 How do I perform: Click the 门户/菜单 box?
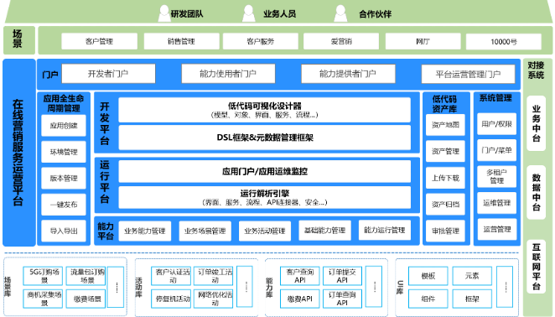tap(496, 150)
